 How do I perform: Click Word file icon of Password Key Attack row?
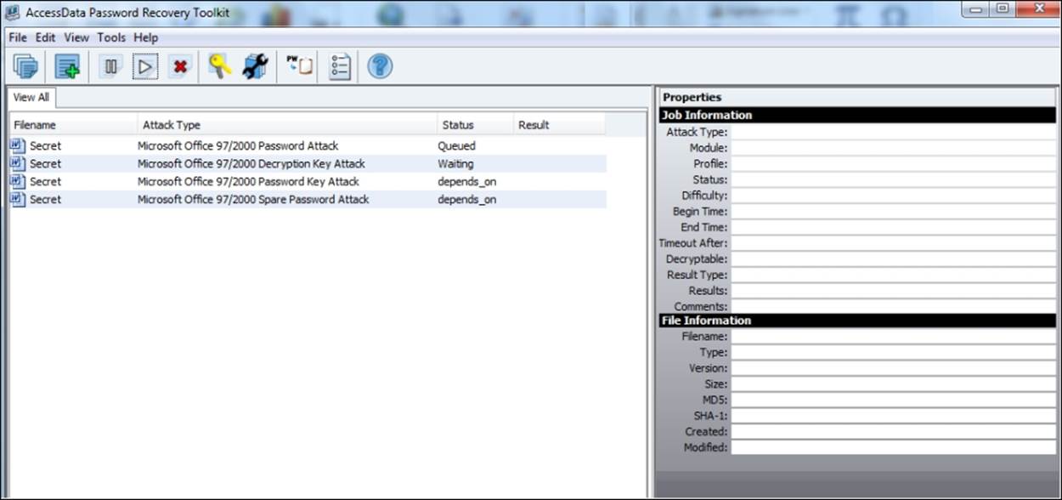coord(18,181)
